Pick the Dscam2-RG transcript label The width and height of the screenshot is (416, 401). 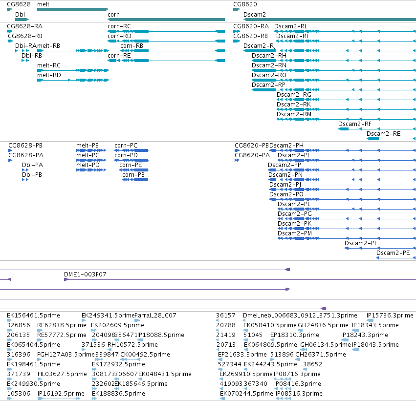pyautogui.click(x=294, y=95)
